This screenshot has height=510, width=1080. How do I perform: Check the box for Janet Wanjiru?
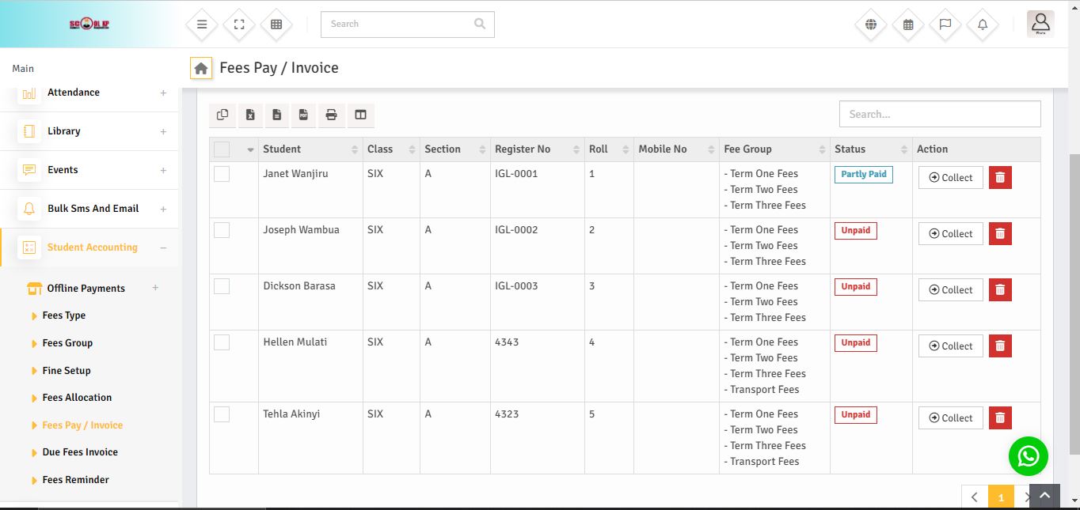pyautogui.click(x=222, y=174)
